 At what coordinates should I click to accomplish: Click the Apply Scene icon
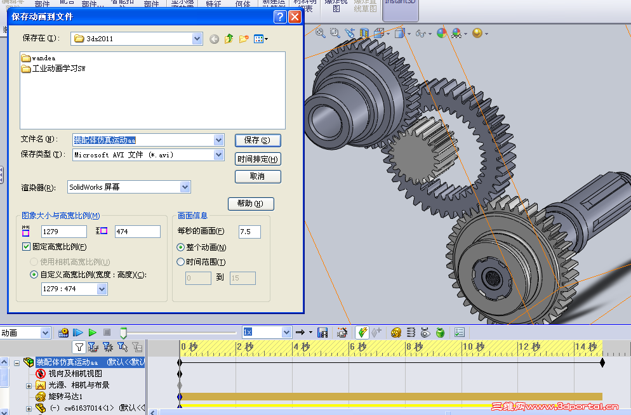point(456,33)
